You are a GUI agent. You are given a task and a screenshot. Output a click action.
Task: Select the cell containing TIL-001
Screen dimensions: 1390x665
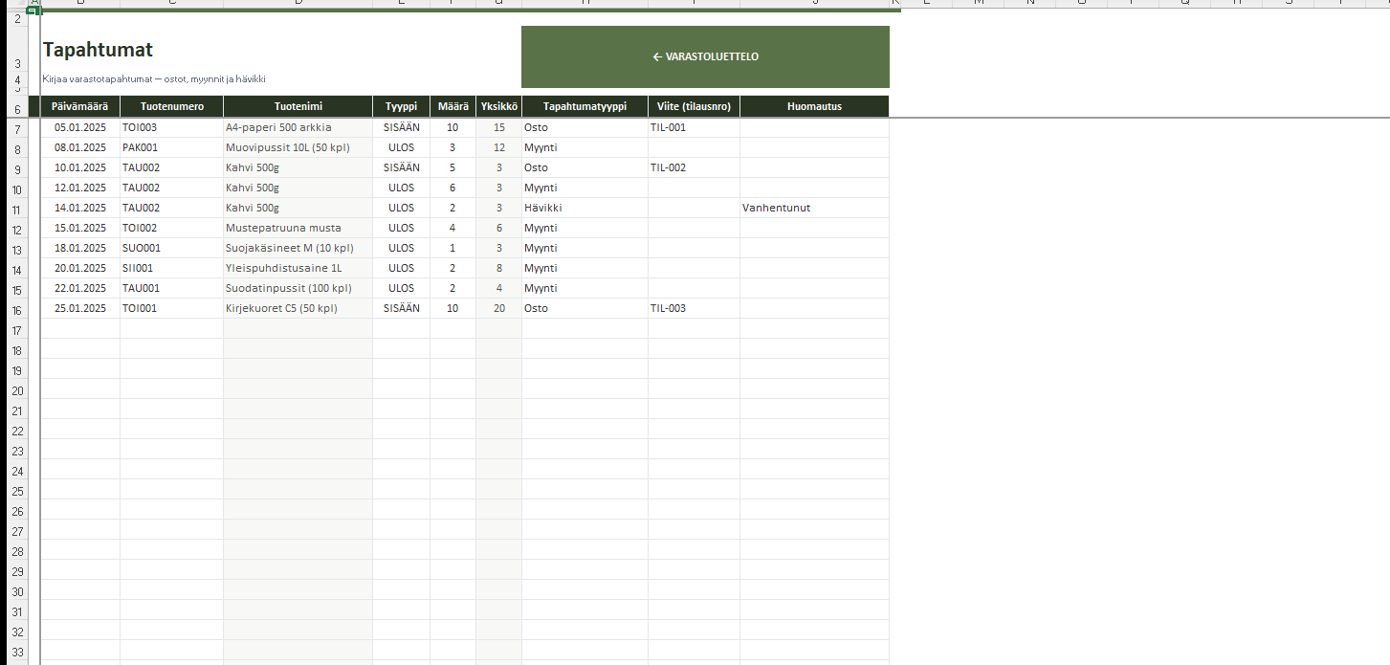click(694, 127)
